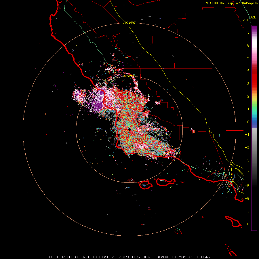
Task: Select the -3 value on the dB scale
Action: tap(247, 160)
